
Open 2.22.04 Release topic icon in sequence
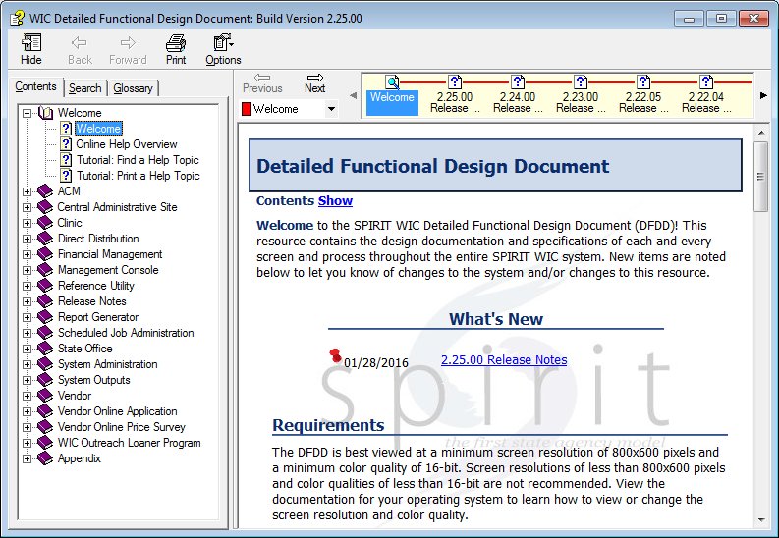coord(706,81)
